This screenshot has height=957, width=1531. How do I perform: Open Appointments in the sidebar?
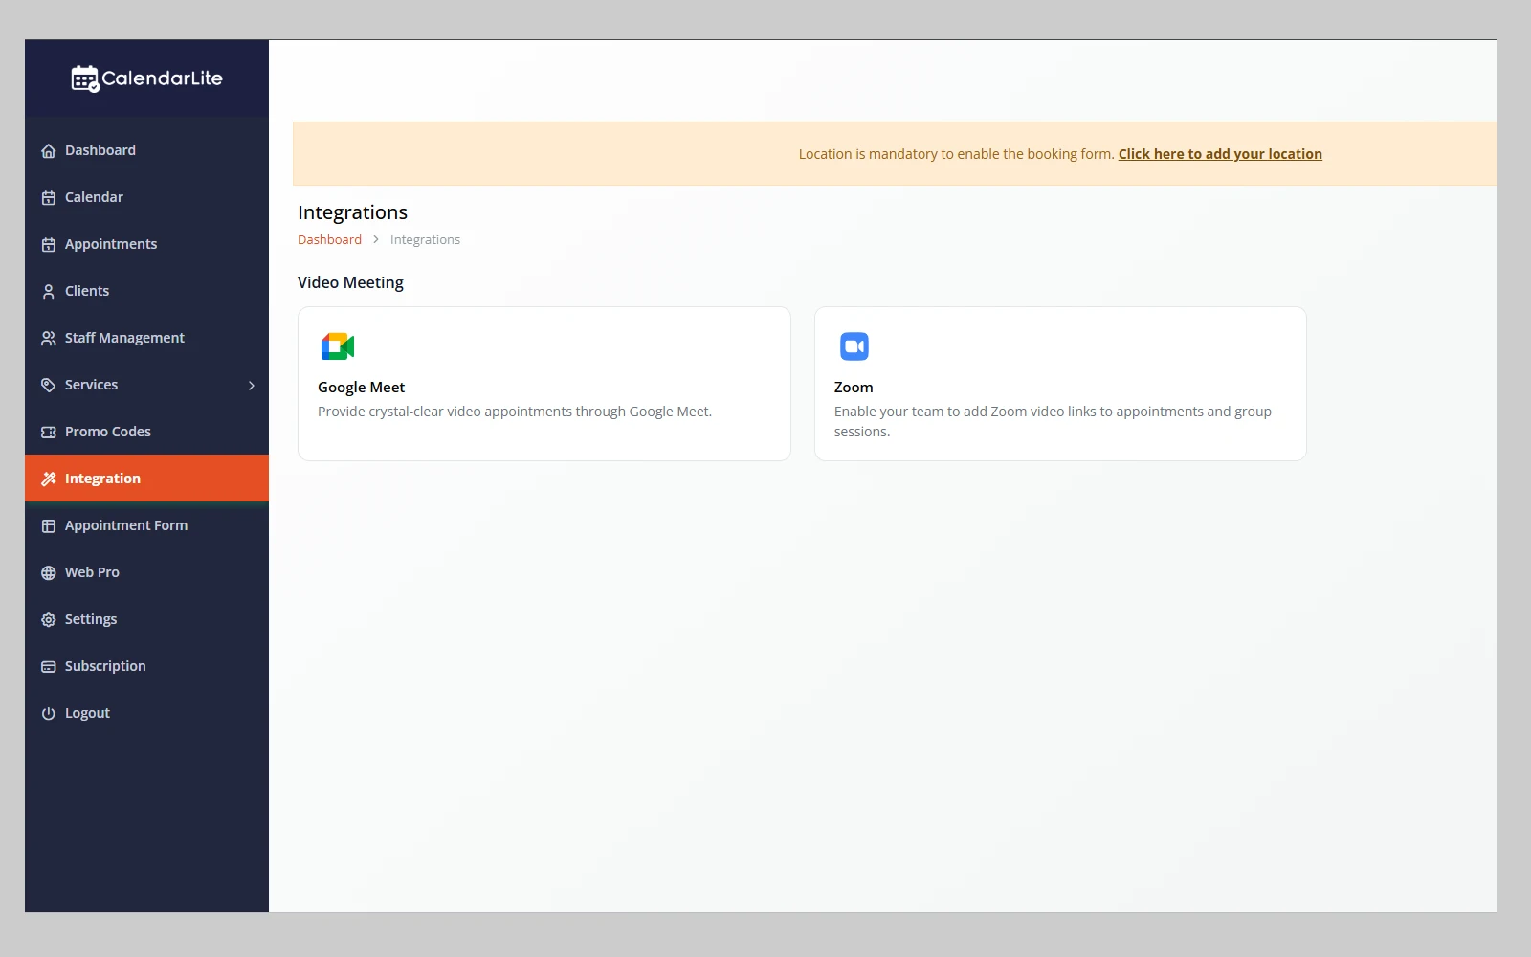click(x=146, y=244)
